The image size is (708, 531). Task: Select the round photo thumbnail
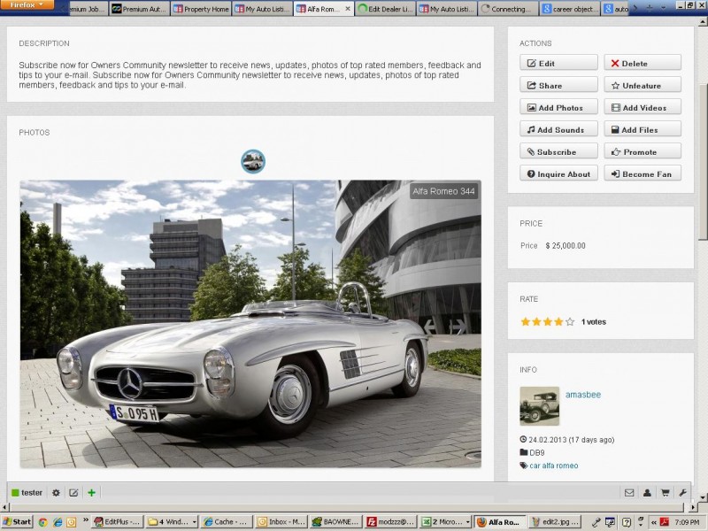point(253,161)
